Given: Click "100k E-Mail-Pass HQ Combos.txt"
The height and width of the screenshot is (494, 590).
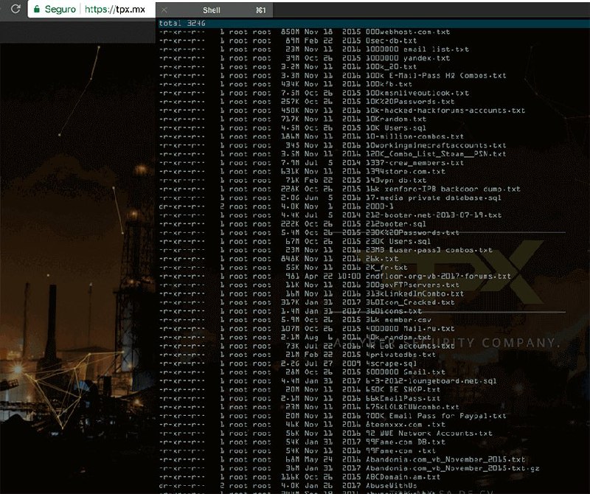Looking at the screenshot, I should 436,76.
